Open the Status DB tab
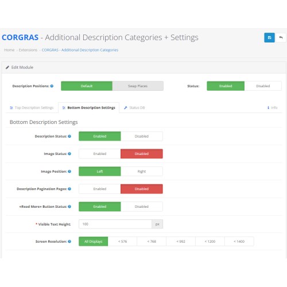Image resolution: width=287 pixels, height=287 pixels. click(x=134, y=108)
